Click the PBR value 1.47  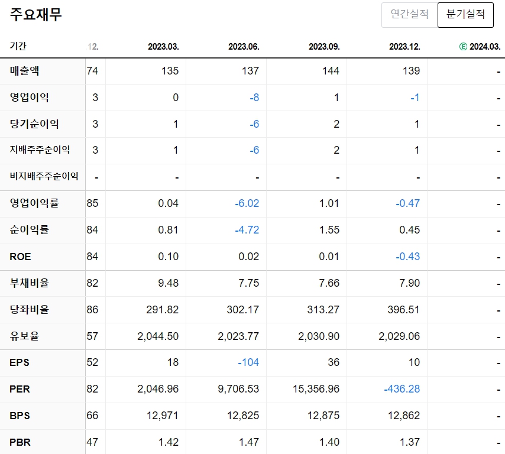tap(248, 442)
